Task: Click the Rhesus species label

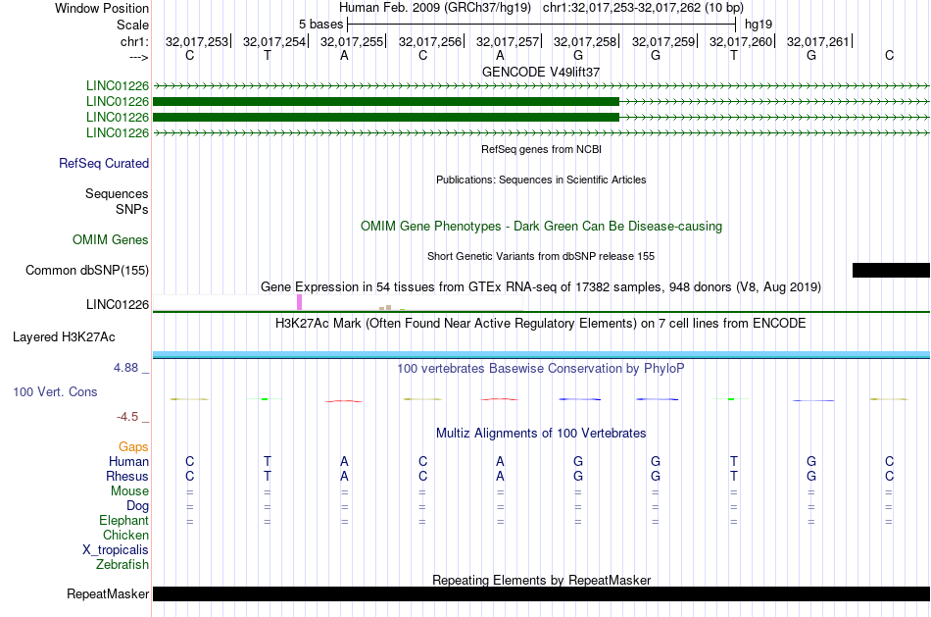Action: (x=127, y=477)
